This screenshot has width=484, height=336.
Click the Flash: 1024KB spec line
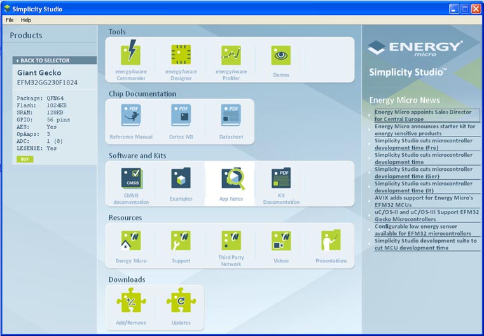[42, 105]
